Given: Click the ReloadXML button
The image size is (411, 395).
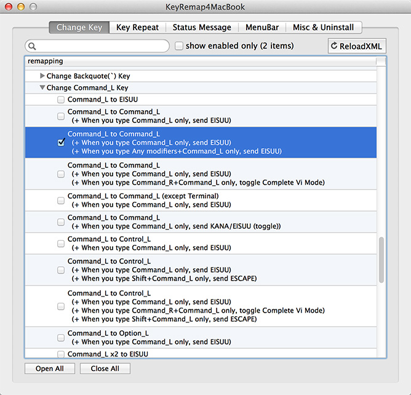Looking at the screenshot, I should click(357, 46).
